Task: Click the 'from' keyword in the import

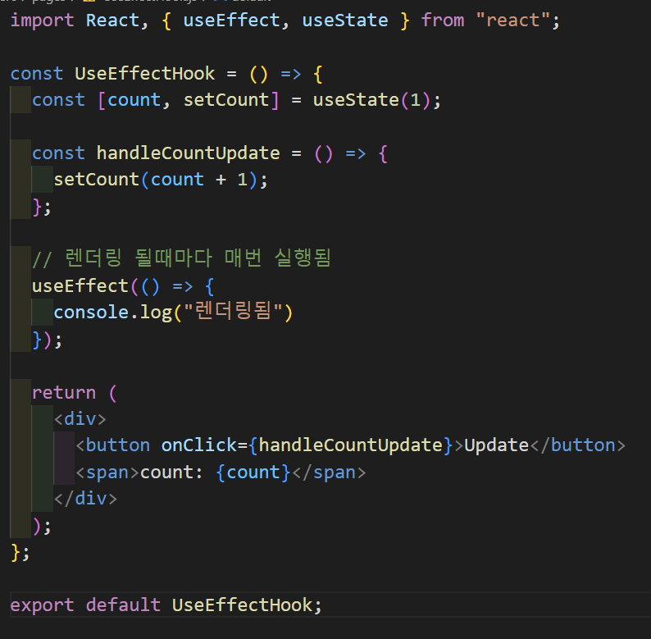Action: pyautogui.click(x=443, y=21)
